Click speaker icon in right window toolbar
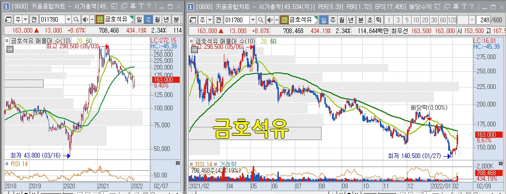The height and width of the screenshot is (194, 506). point(269,20)
